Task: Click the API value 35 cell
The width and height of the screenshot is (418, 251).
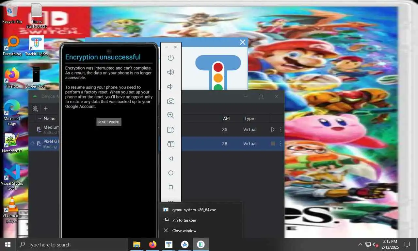Action: coord(225,129)
